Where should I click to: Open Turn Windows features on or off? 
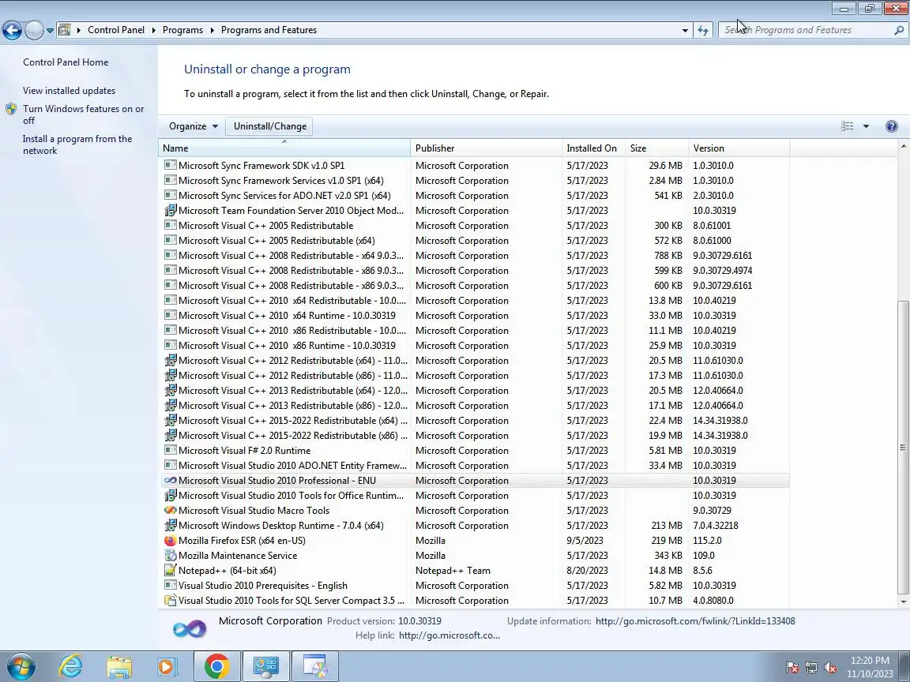pos(83,114)
